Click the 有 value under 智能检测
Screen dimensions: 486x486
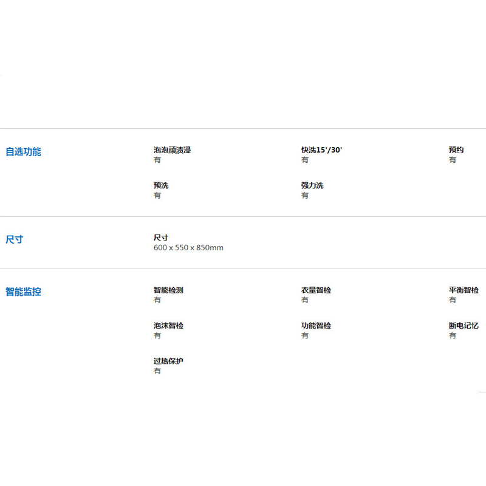[157, 300]
